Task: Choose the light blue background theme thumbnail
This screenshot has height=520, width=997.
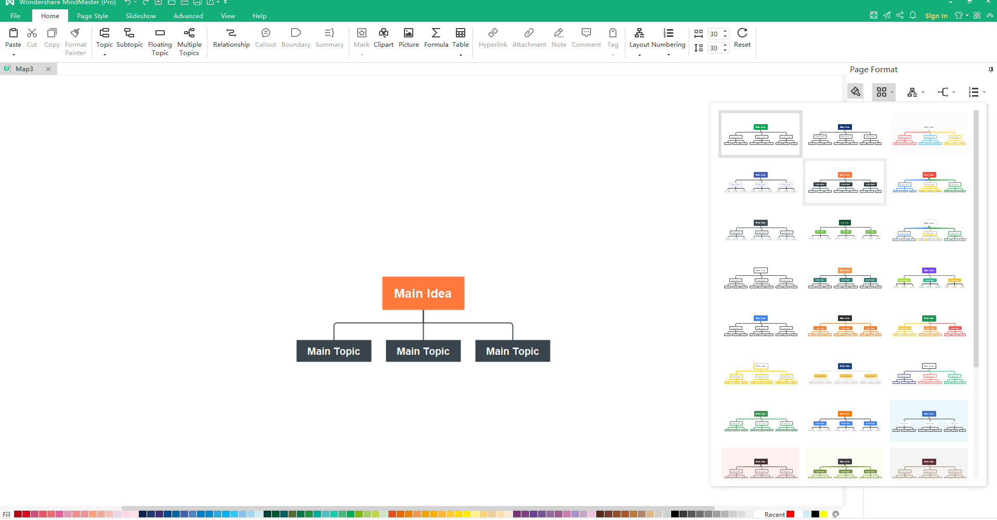Action: 929,421
